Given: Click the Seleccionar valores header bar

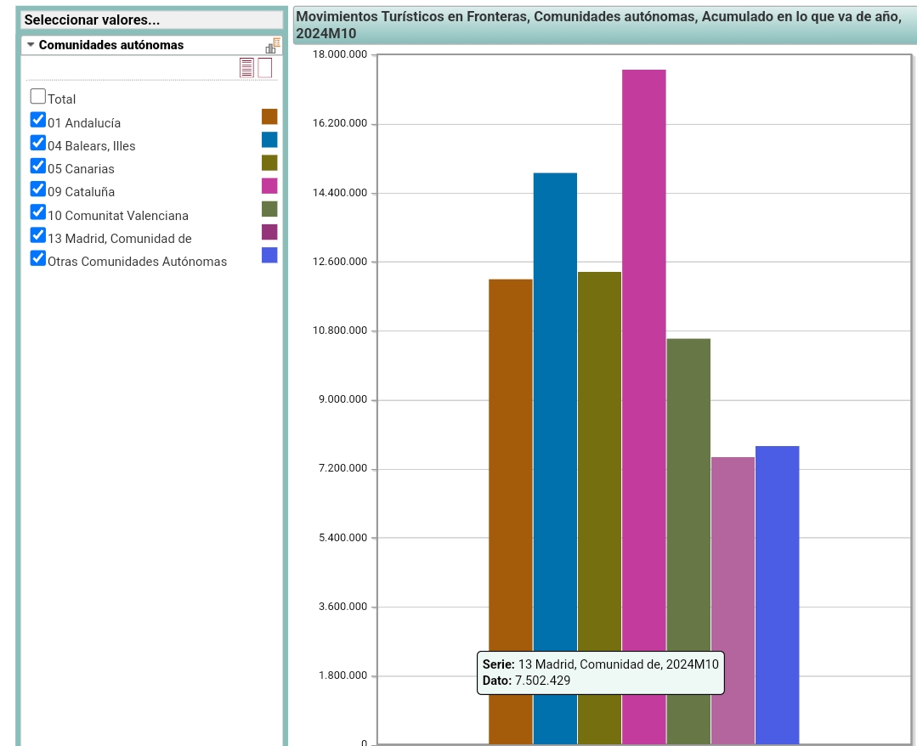Looking at the screenshot, I should pos(152,20).
